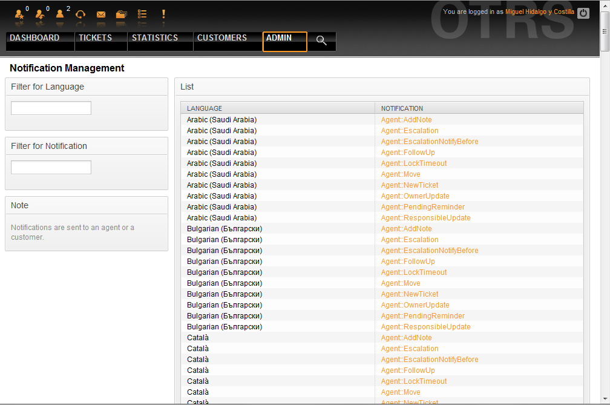Click the Admin menu item
Viewport: 610px width, 405px height.
(x=279, y=38)
